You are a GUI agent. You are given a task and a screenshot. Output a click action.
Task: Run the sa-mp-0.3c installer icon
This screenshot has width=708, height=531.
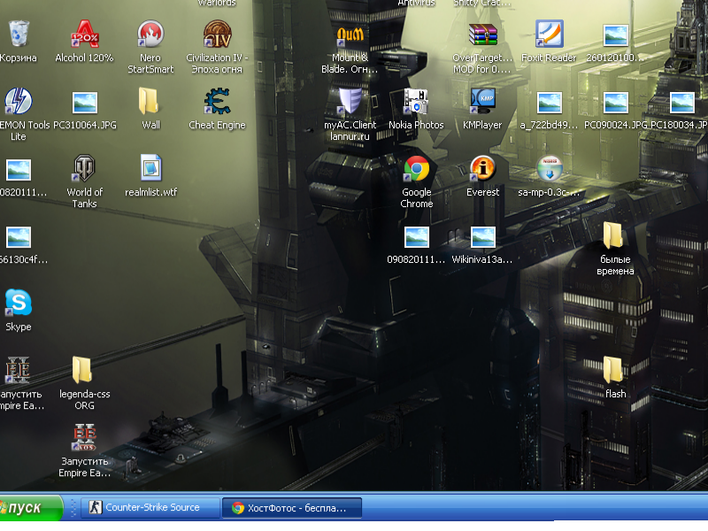click(549, 168)
